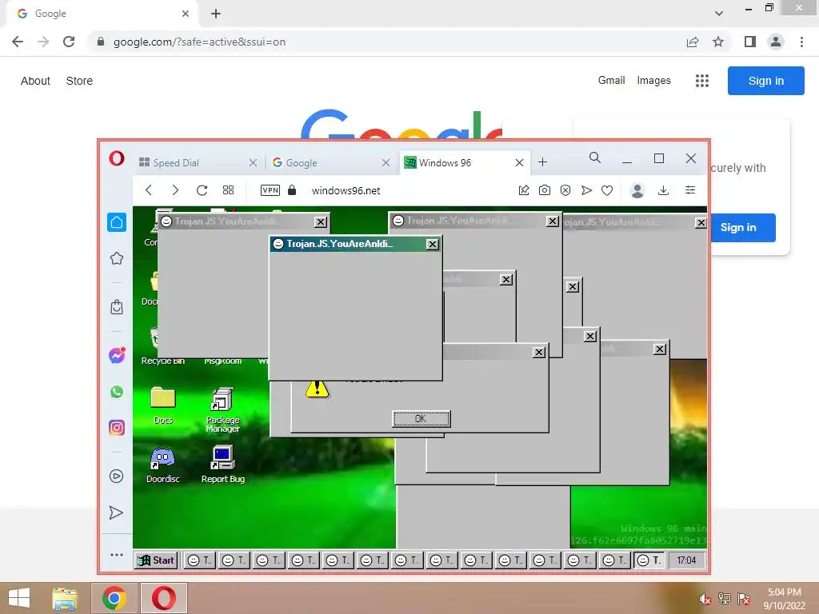Click the Opera icon in the Windows taskbar
Screen dimensions: 819x614
(164, 598)
